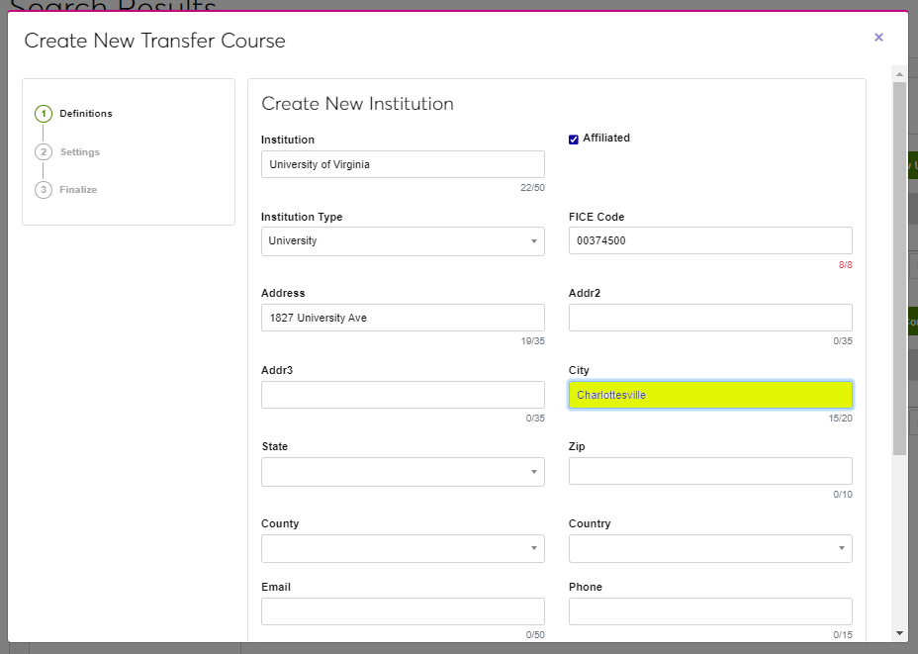Click the Email input field
Image resolution: width=918 pixels, height=654 pixels.
pos(403,611)
